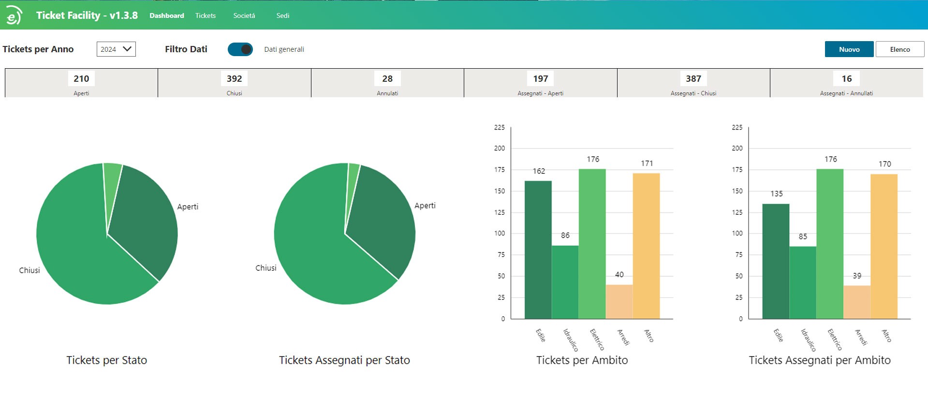The width and height of the screenshot is (928, 417).
Task: Click the 'Ticket Facility - v1.3.8' title
Action: coord(87,15)
